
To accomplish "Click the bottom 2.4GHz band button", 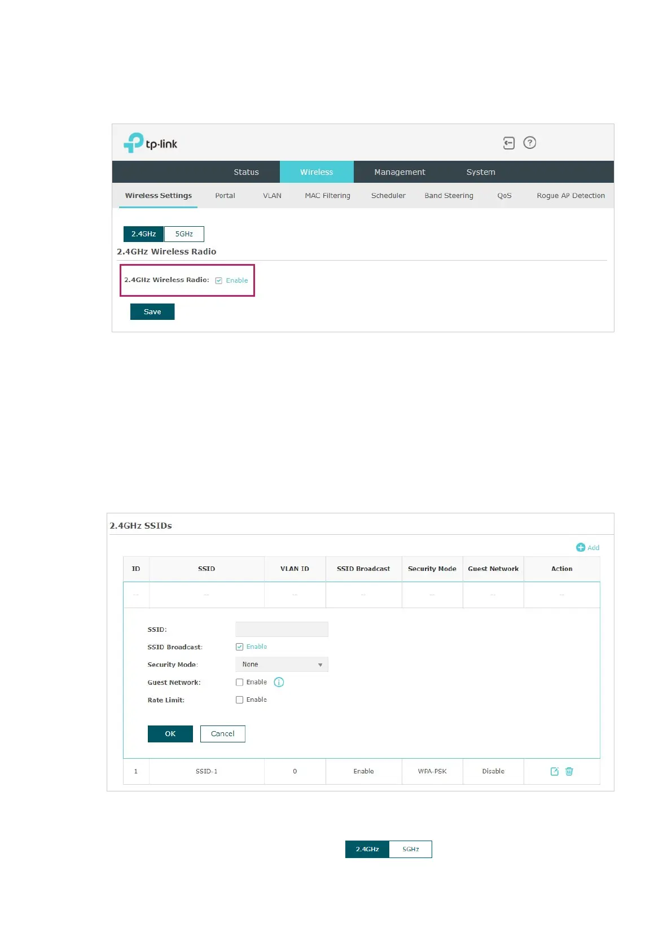I will click(367, 850).
